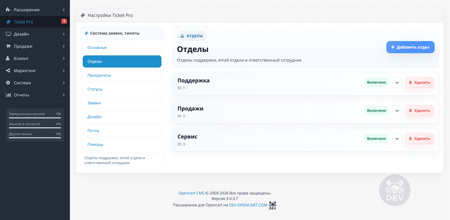Toggle the Включено status for Поддержка
450x220 pixels.
click(x=376, y=82)
